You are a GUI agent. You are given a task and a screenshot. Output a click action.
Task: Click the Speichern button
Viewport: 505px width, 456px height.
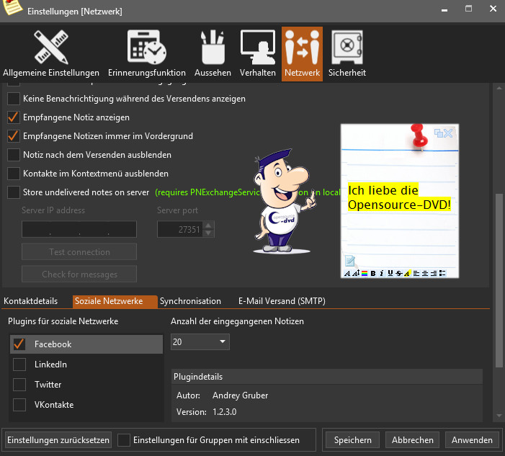(x=352, y=440)
